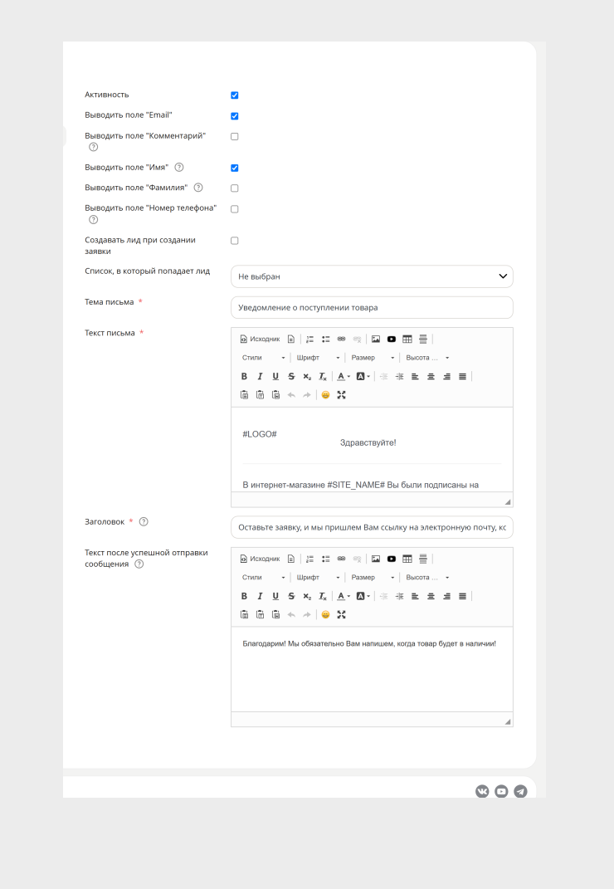This screenshot has width=614, height=889.
Task: Show help for Выводить поле "Фамилия"
Action: click(x=198, y=188)
